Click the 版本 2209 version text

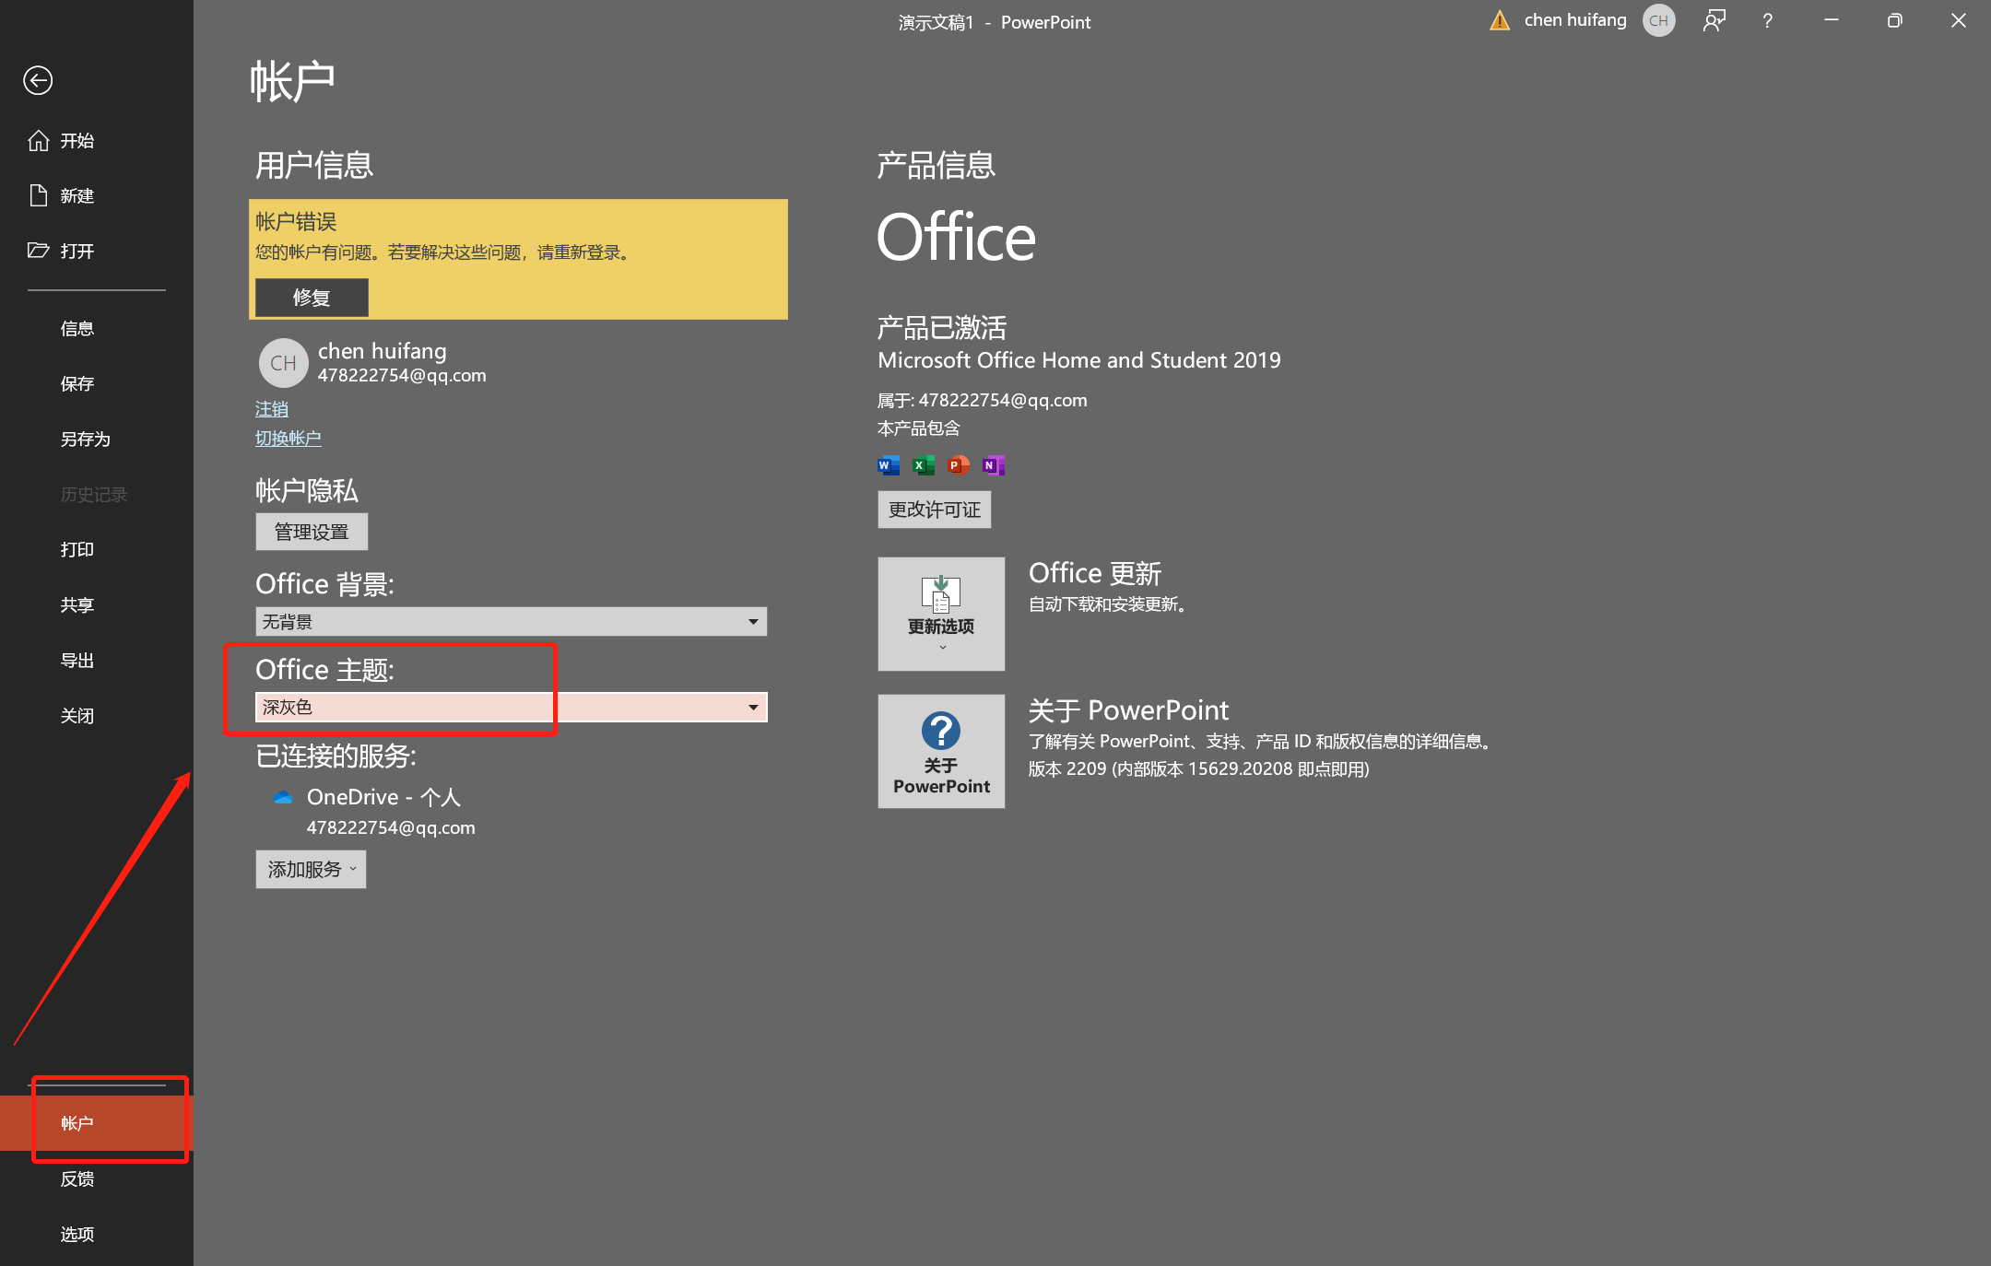coord(1199,768)
